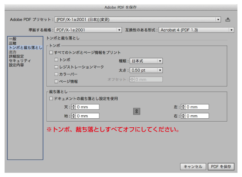
Task: Enable ドキュメントの裁ち落とし設定を使用 checkbox
Action: coord(51,99)
